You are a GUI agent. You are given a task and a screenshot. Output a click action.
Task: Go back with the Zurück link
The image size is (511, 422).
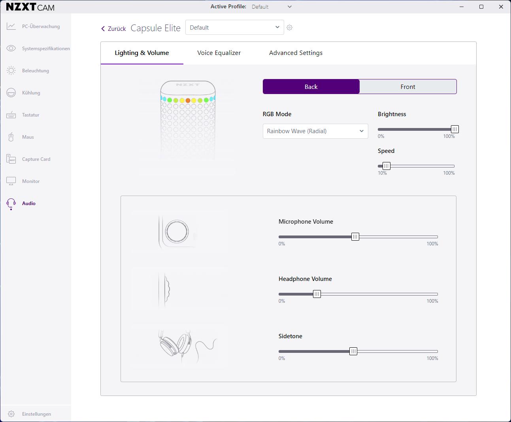point(113,29)
